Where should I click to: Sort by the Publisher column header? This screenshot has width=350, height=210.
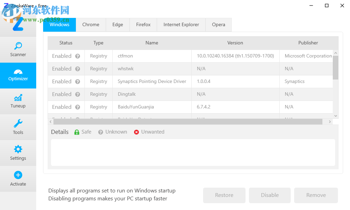pos(308,43)
